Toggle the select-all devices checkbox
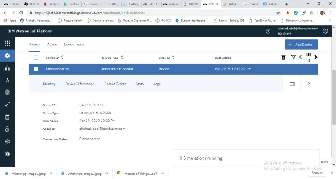 point(36,58)
